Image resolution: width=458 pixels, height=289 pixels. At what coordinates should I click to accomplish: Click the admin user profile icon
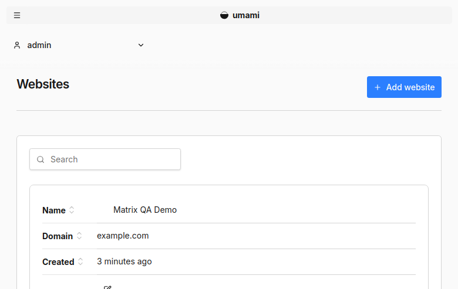[x=17, y=45]
